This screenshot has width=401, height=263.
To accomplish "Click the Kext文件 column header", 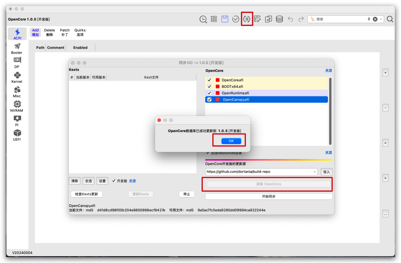I will (152, 77).
